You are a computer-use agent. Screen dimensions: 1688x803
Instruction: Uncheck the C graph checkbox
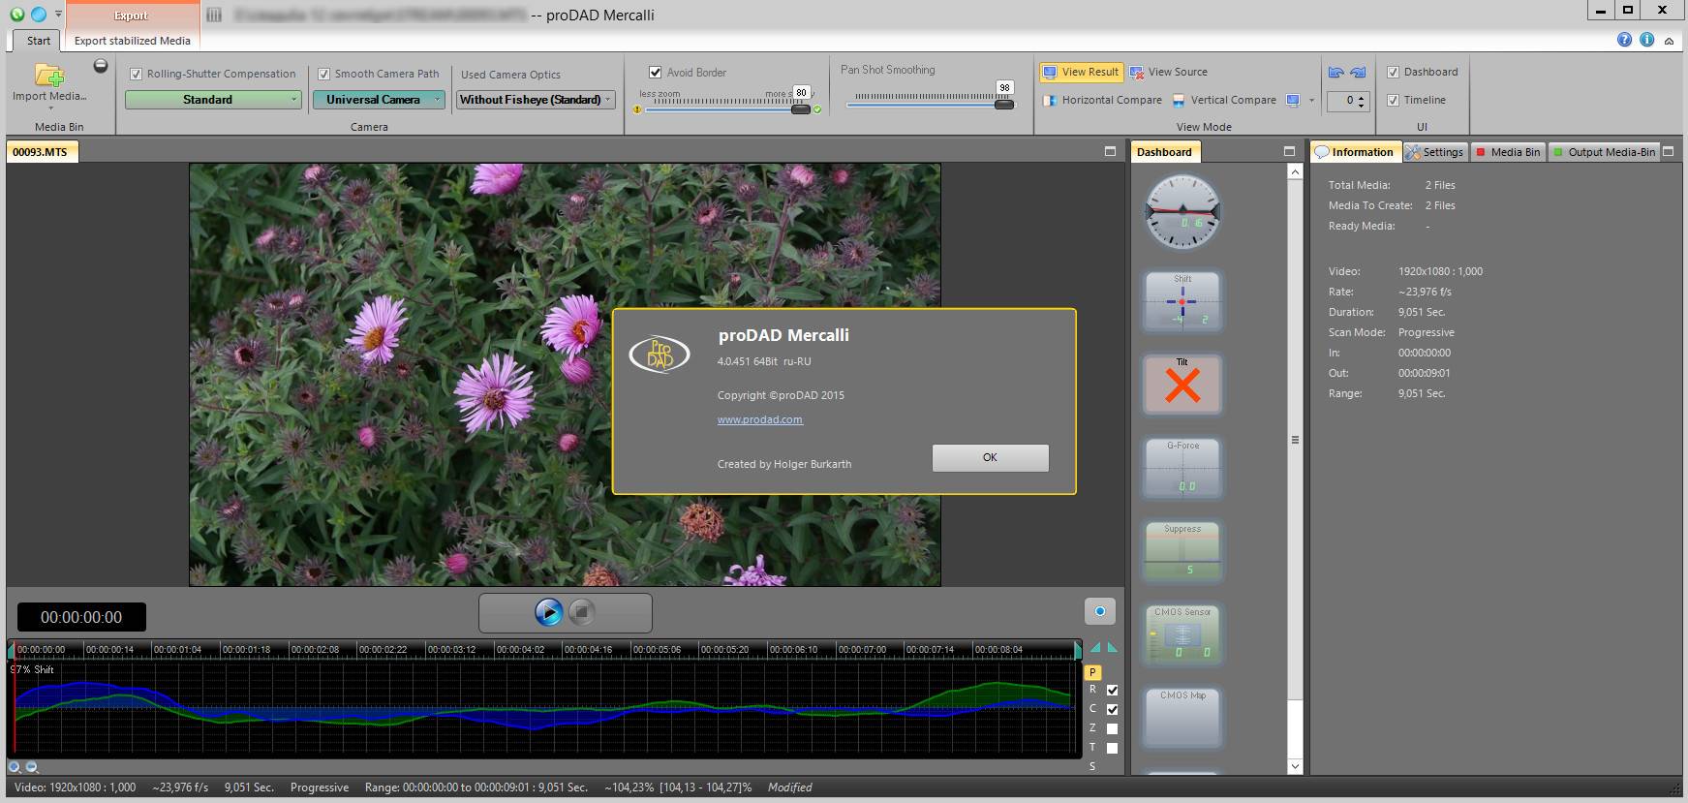(x=1112, y=709)
